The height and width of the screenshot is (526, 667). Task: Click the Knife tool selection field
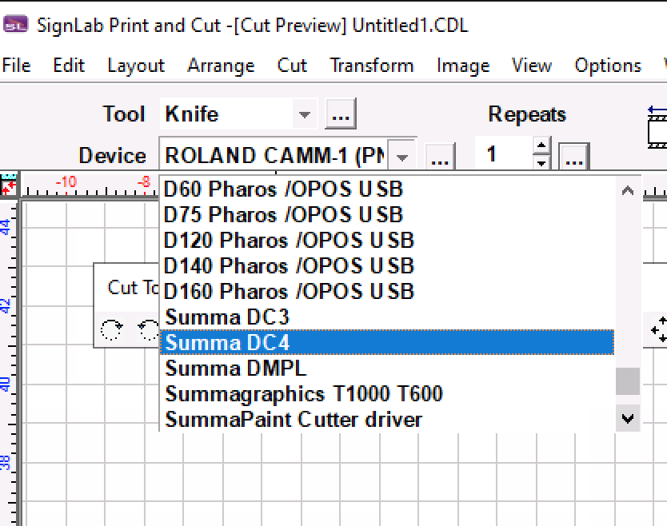[226, 114]
